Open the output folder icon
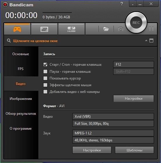This screenshot has height=163, width=161. [106, 29]
